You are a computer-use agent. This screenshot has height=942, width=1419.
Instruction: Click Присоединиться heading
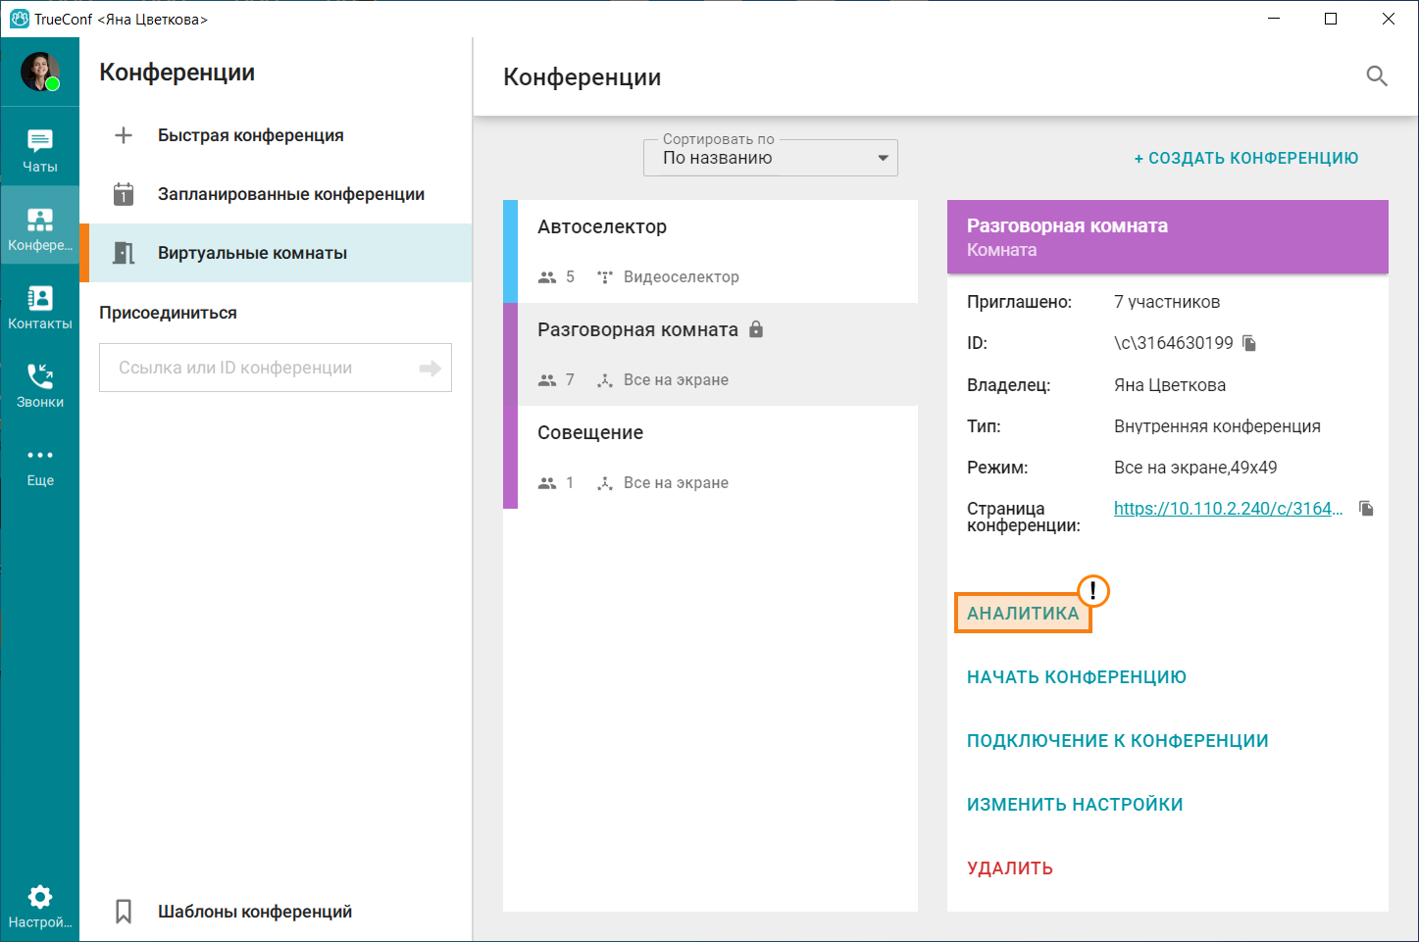[168, 313]
